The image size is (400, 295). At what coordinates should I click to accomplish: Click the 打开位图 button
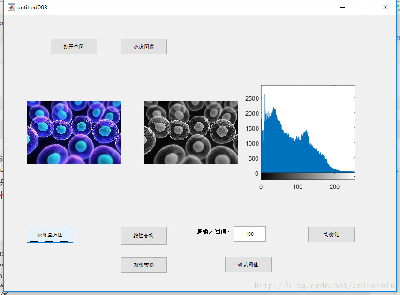click(74, 47)
